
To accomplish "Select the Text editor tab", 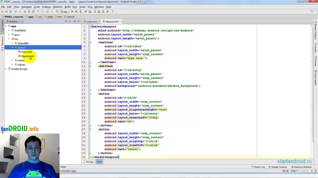I will 99,162.
